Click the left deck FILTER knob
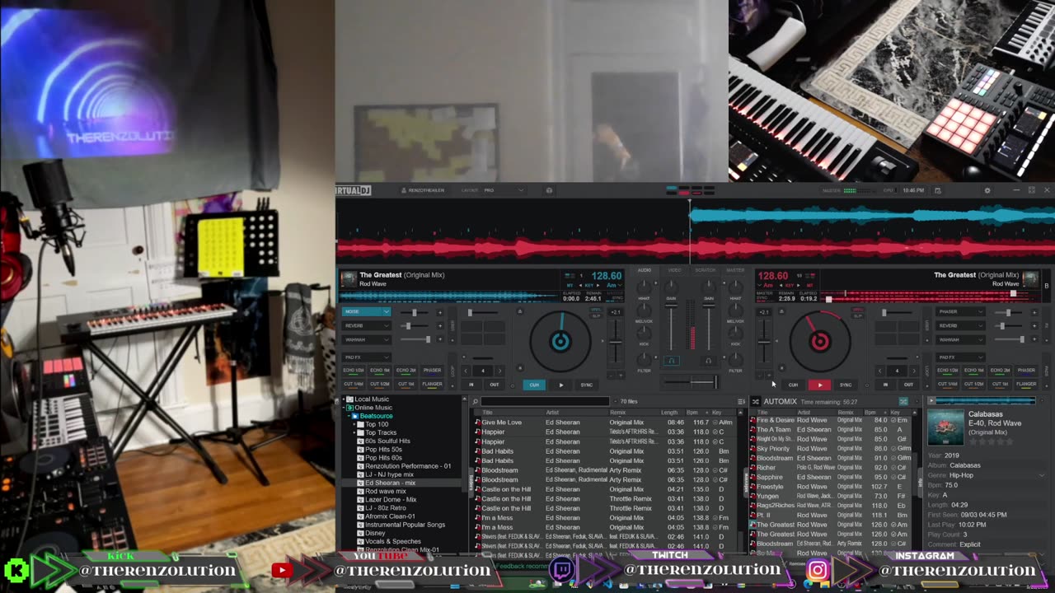The image size is (1055, 593). [x=644, y=359]
